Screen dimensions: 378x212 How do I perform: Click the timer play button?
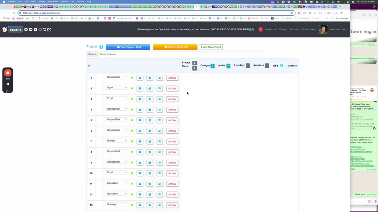tap(35, 29)
